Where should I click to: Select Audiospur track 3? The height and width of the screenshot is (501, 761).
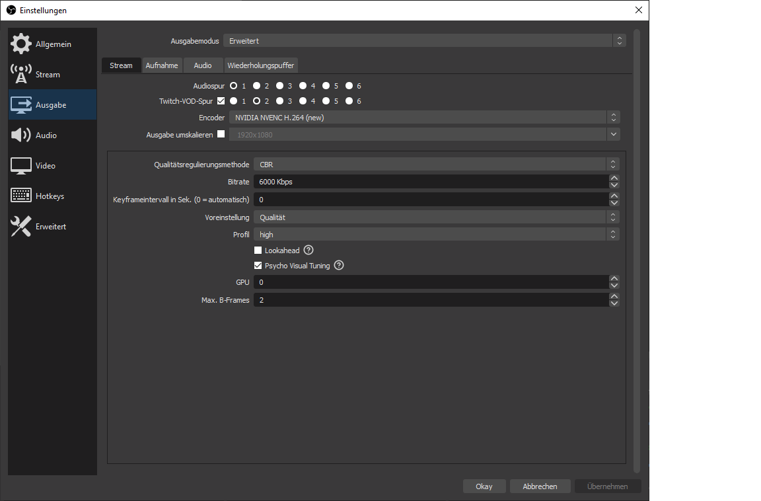click(279, 86)
